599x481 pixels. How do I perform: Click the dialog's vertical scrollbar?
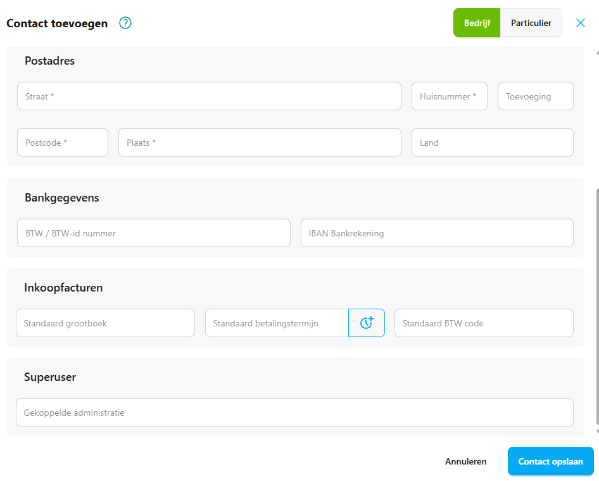click(x=597, y=306)
